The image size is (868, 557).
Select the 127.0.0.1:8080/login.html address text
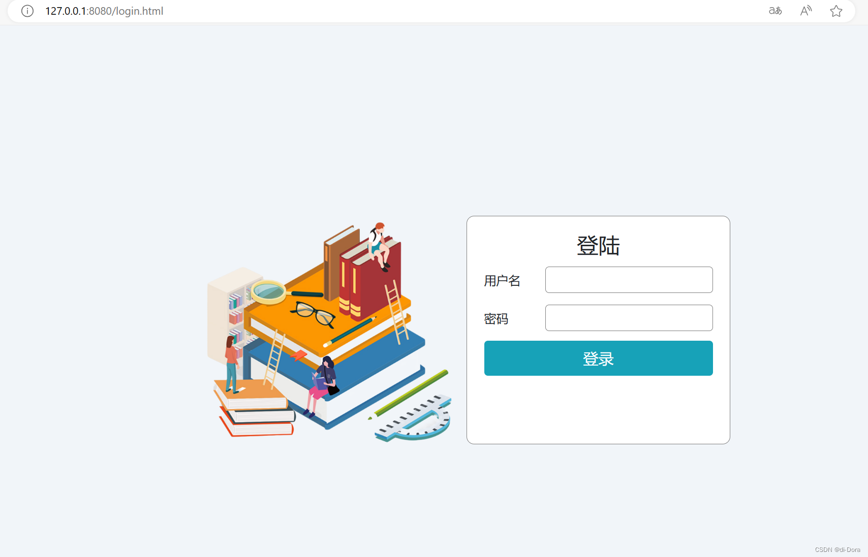(104, 11)
